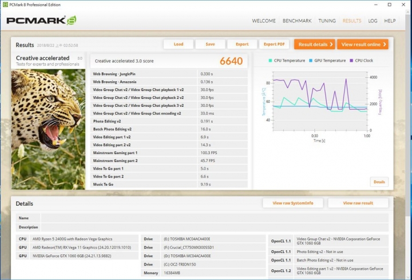Screen dimensions: 412x280
Task: Select Web Browsing - JunglePin row
Action: pos(169,74)
